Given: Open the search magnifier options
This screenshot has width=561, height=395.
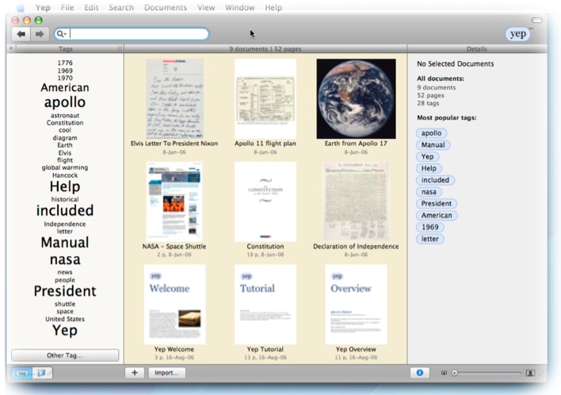Looking at the screenshot, I should 61,34.
